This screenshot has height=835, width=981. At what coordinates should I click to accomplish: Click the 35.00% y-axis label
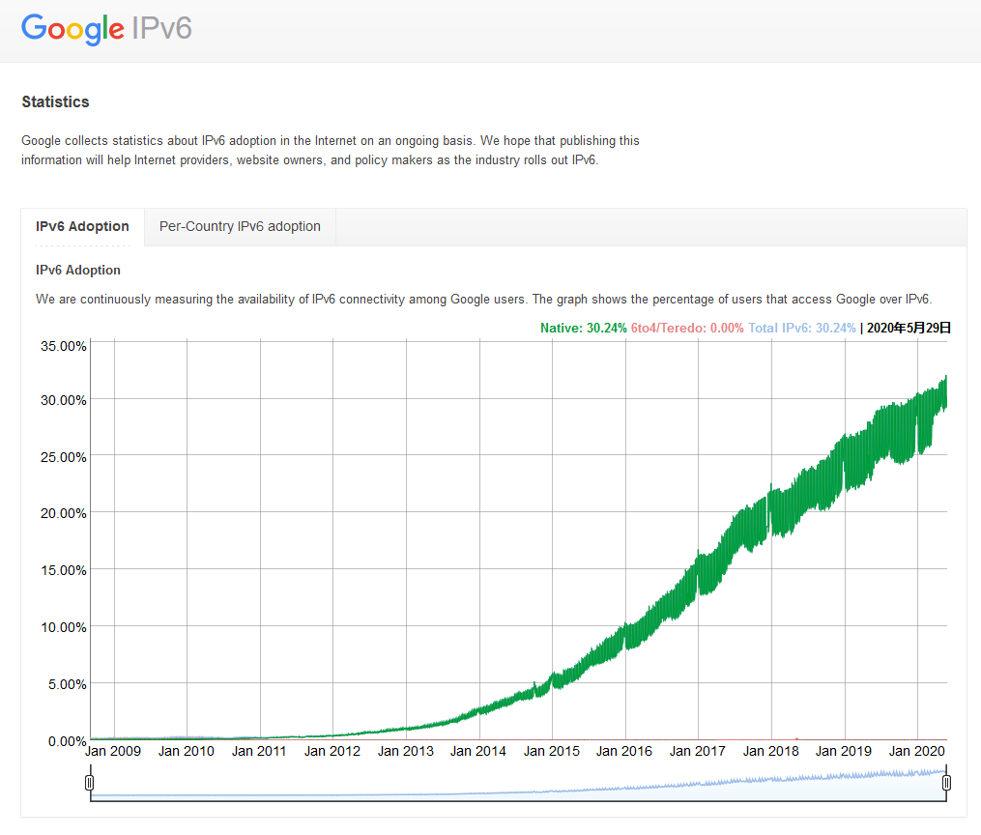[x=63, y=345]
